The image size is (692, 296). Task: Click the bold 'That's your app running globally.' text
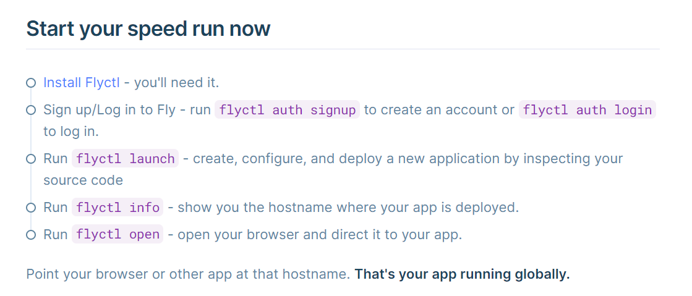[462, 274]
